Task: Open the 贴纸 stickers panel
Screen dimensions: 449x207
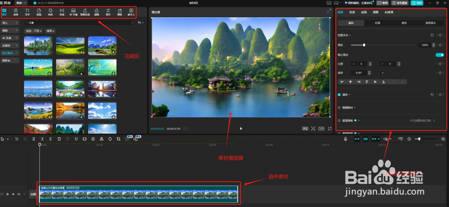Action: [39, 12]
